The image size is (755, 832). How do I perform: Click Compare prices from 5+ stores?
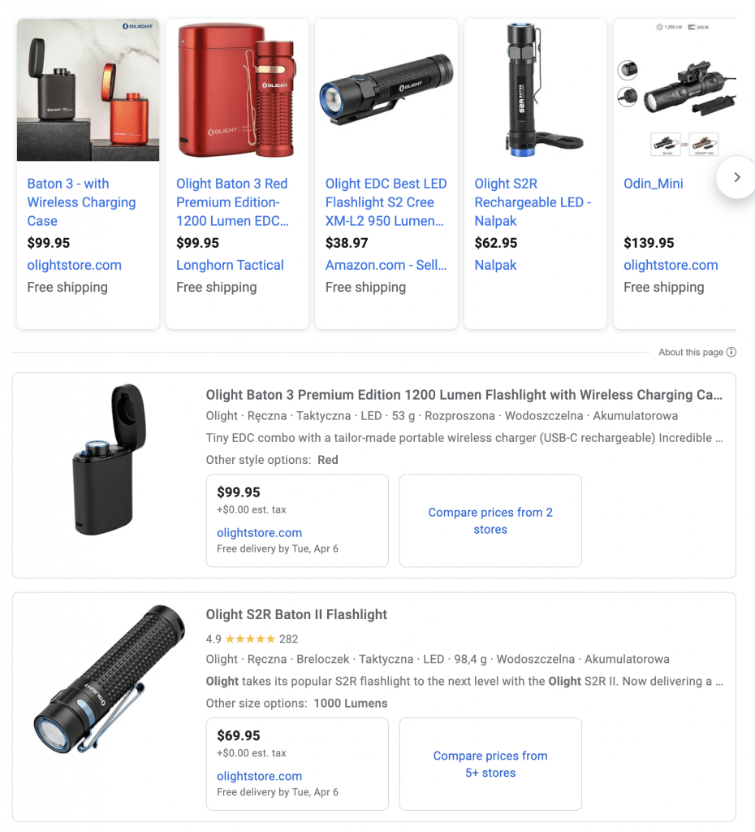click(490, 764)
